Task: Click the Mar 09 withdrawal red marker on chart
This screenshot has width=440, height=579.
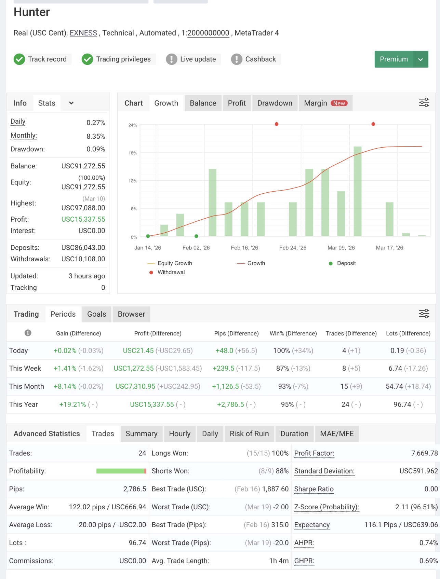Action: pyautogui.click(x=373, y=124)
